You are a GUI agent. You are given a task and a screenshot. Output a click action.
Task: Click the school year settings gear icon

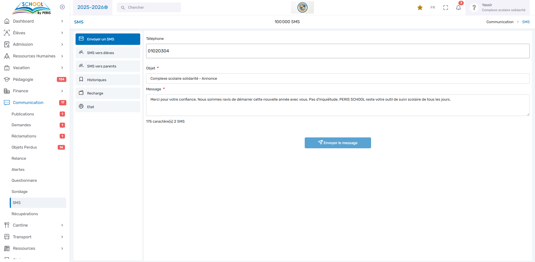coord(106,7)
